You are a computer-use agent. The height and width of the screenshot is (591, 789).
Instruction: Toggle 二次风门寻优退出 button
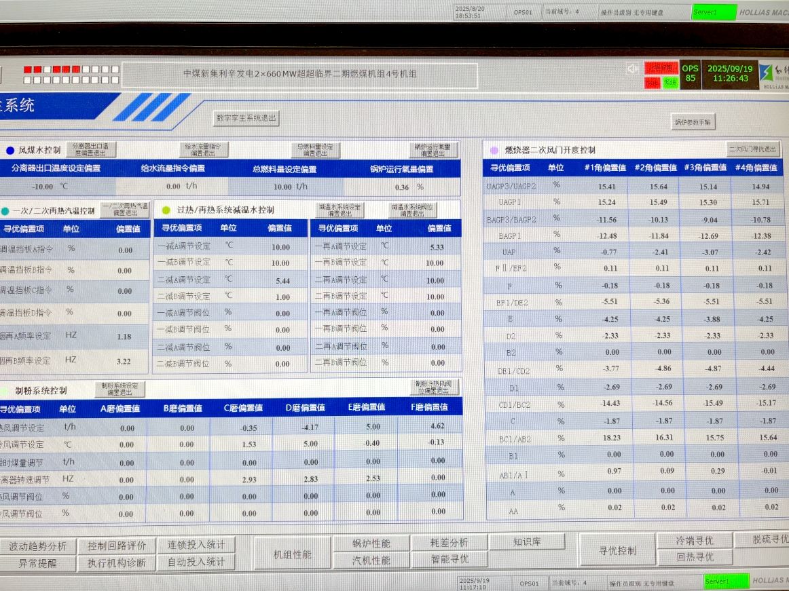click(x=753, y=149)
